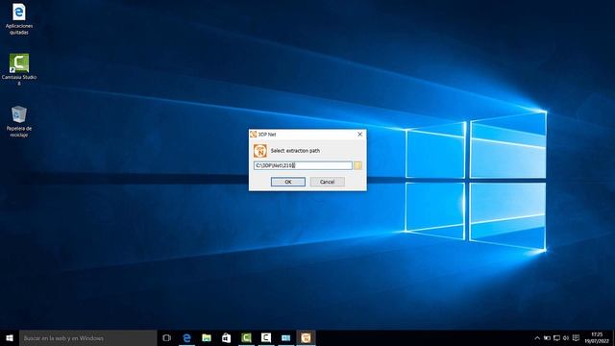Image resolution: width=615 pixels, height=346 pixels.
Task: Cancel the extraction path dialog
Action: pos(327,182)
